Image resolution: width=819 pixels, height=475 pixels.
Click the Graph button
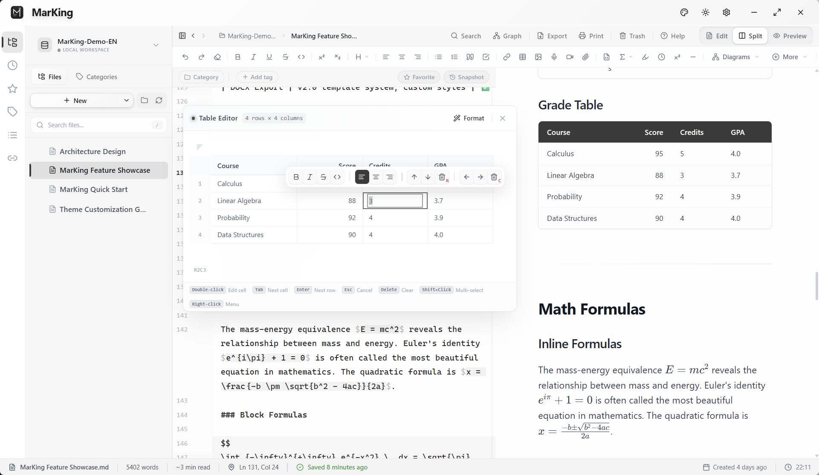[x=507, y=36]
